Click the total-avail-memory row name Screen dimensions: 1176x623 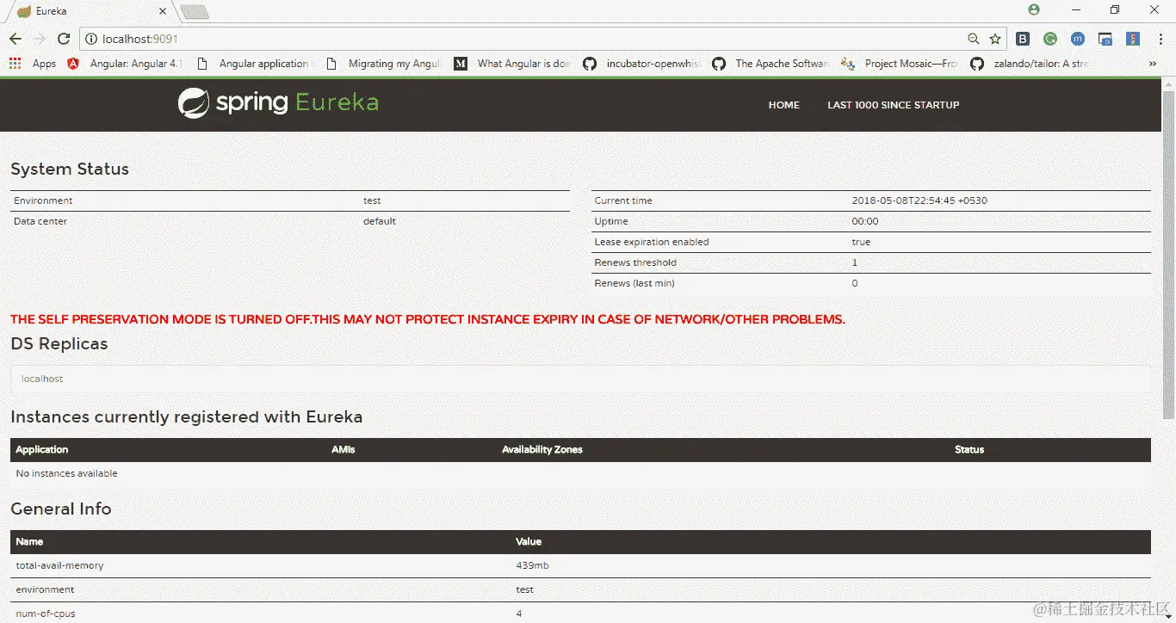59,565
